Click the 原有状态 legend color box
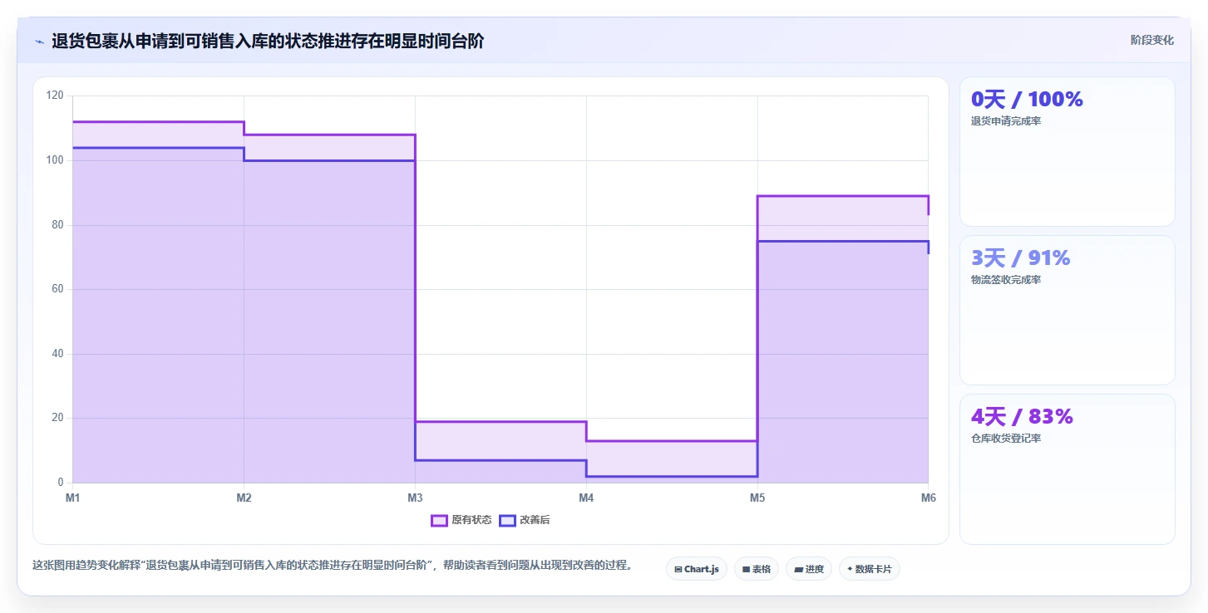The width and height of the screenshot is (1208, 613). (x=439, y=521)
